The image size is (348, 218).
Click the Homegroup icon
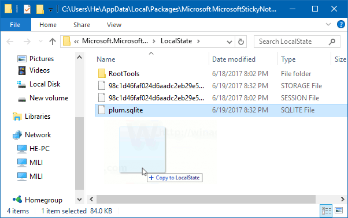click(17, 200)
